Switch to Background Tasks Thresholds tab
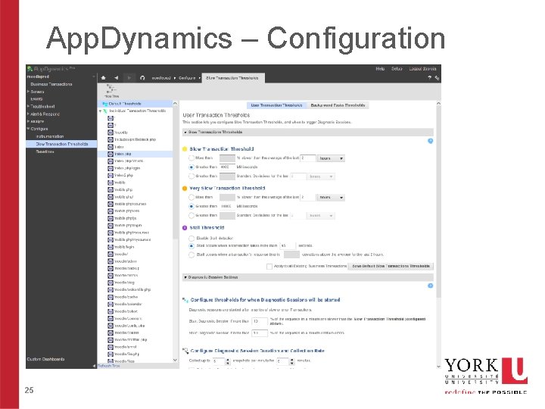The image size is (545, 409). click(x=338, y=105)
